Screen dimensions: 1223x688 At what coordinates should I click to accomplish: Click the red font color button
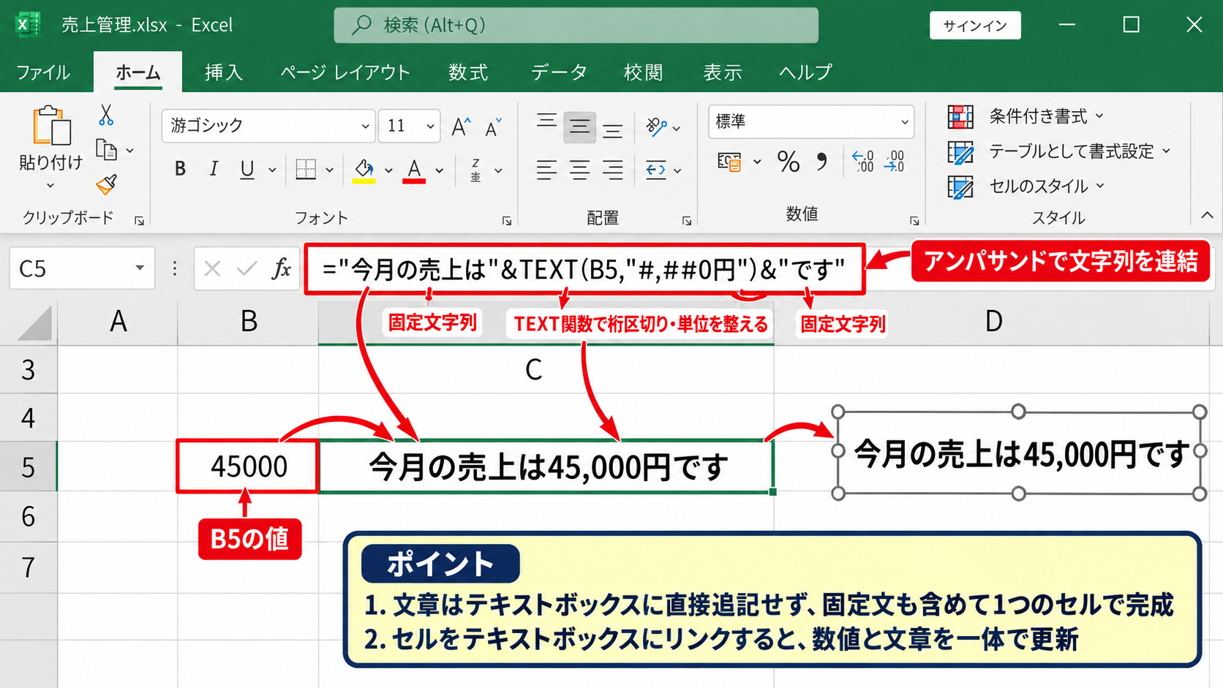pyautogui.click(x=414, y=170)
